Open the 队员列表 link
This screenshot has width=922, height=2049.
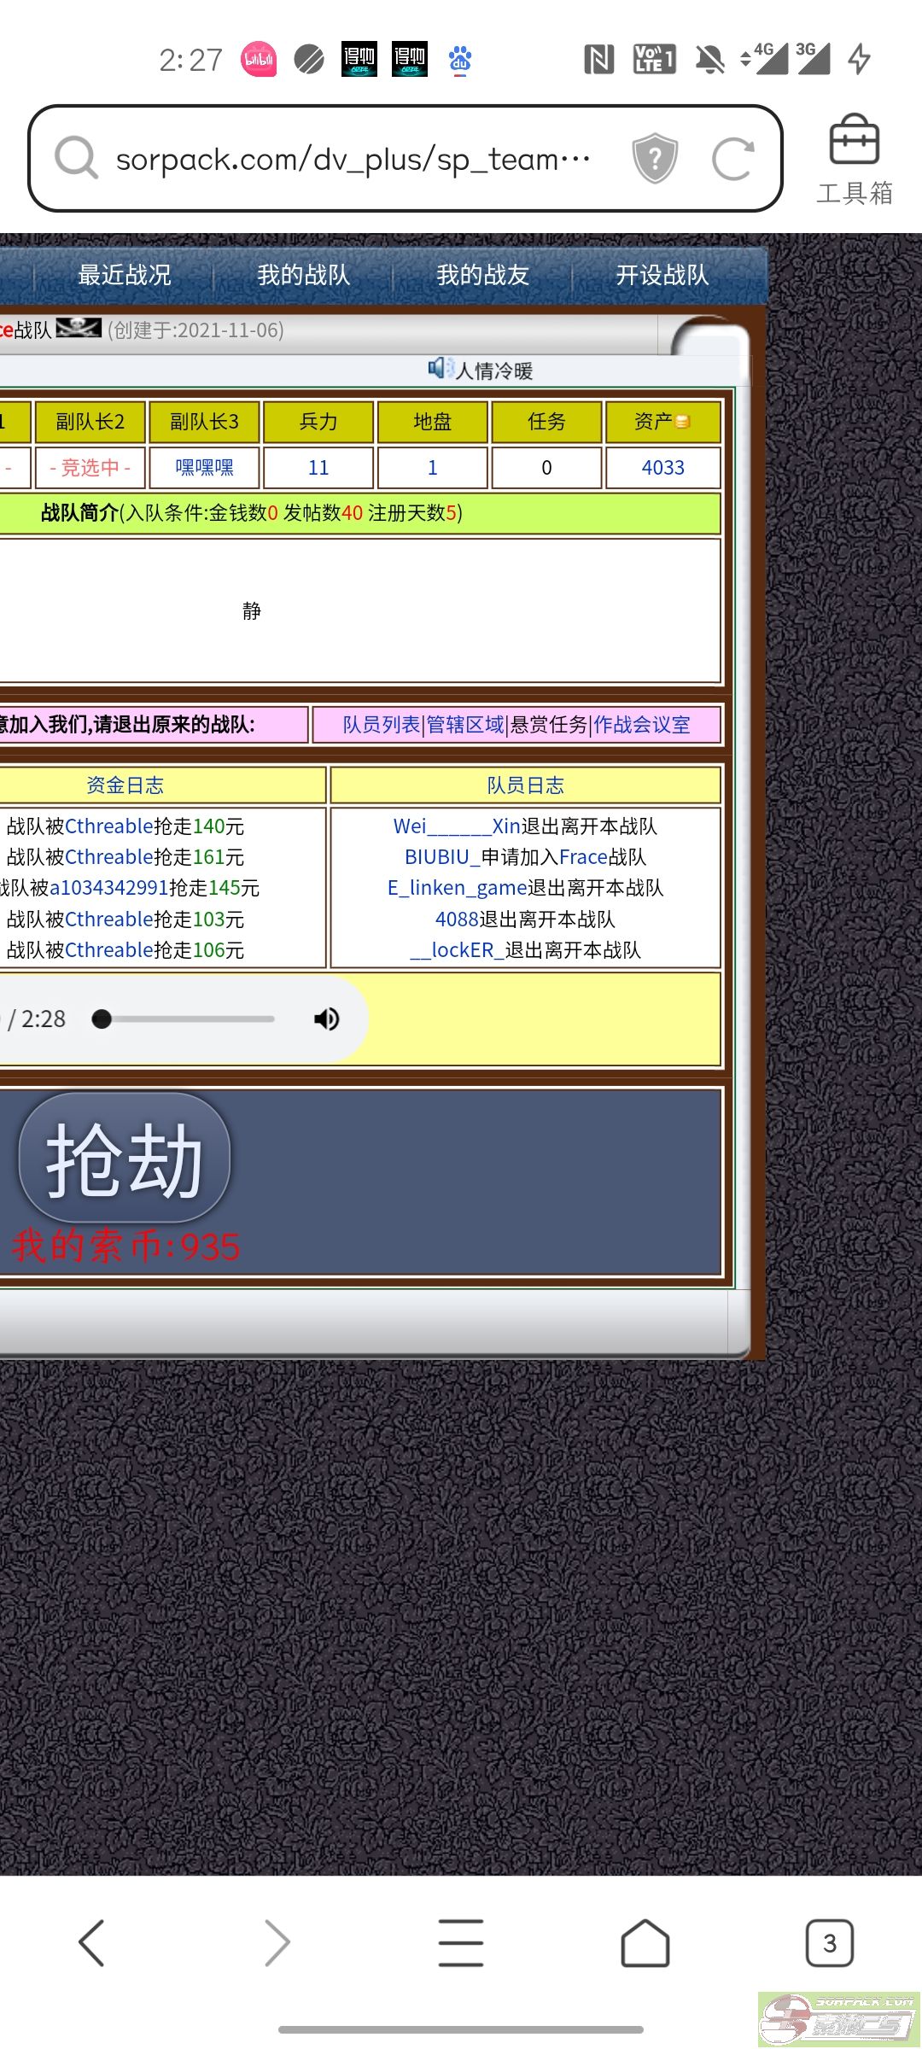381,725
